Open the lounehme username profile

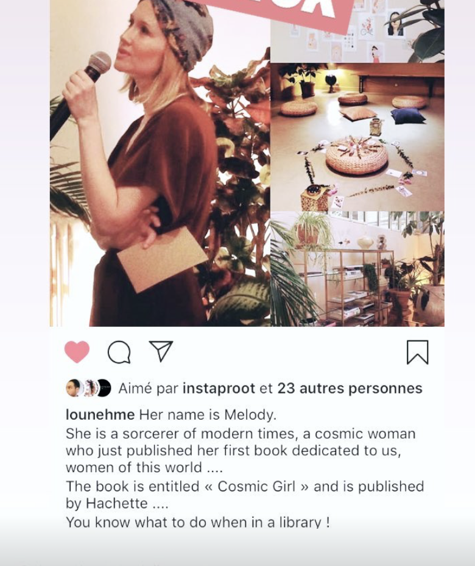point(100,414)
